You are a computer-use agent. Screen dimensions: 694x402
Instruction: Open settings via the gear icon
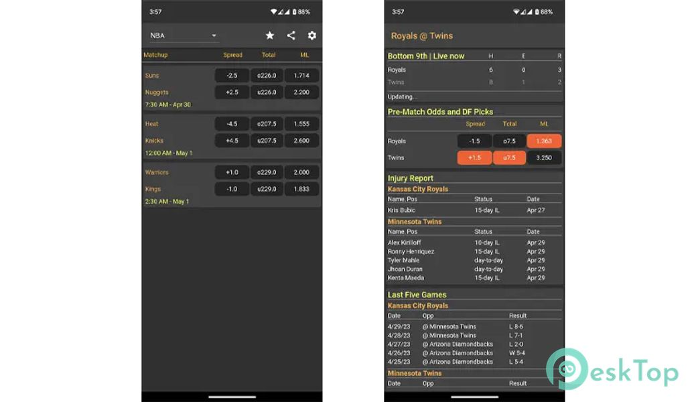311,36
